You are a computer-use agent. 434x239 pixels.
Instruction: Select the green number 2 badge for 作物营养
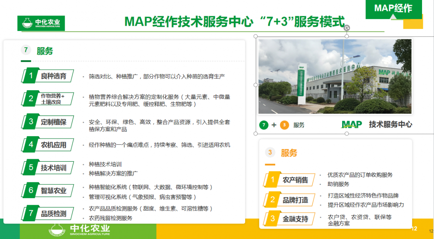click(x=31, y=99)
